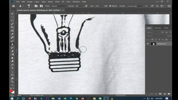The image size is (178, 100).
Task: Select the Pen tool
Action: click(12, 65)
